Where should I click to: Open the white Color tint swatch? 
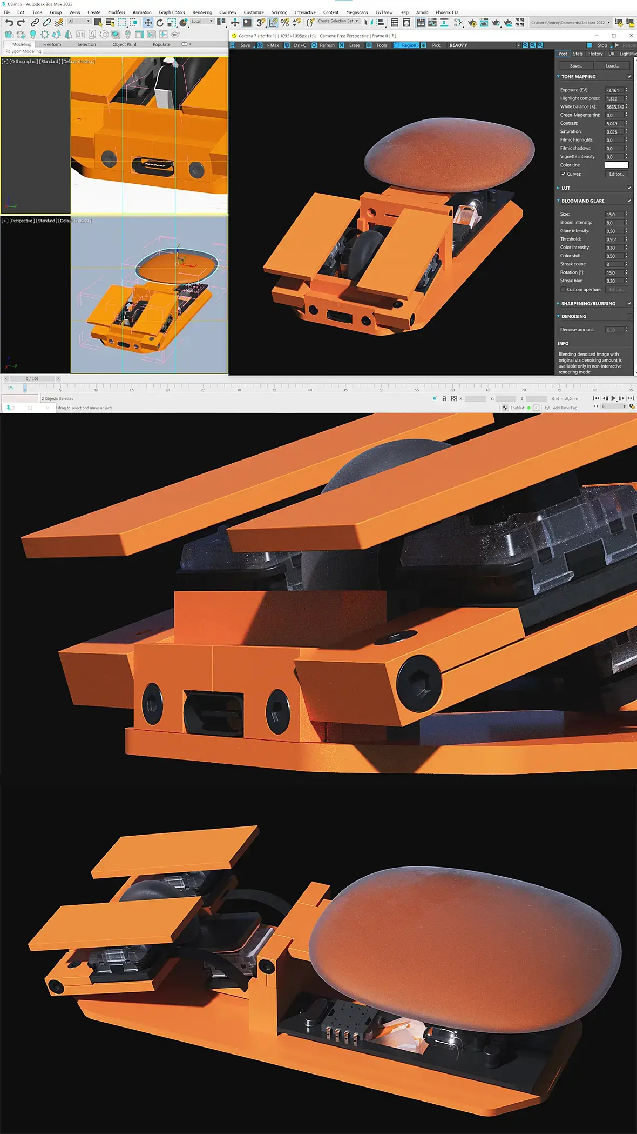tap(616, 165)
